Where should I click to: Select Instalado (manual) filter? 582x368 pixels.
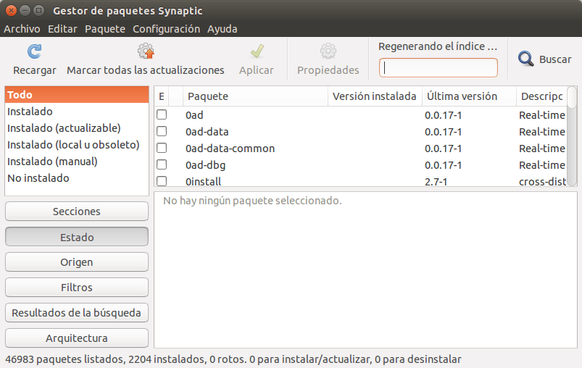coord(77,162)
